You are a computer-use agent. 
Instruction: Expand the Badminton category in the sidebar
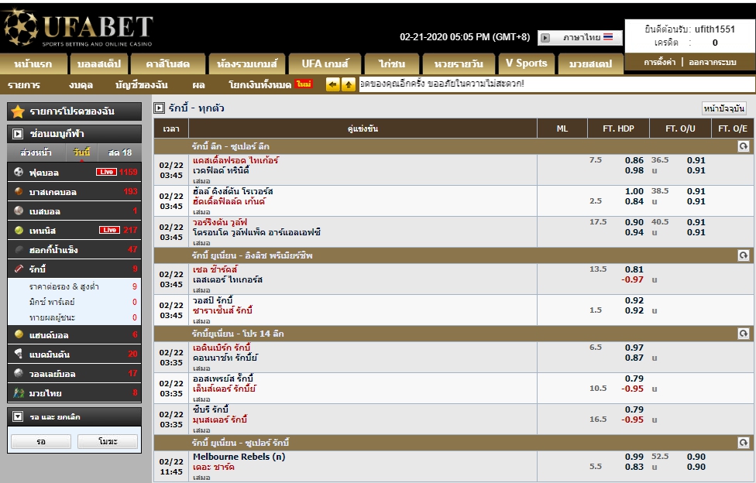pyautogui.click(x=74, y=354)
